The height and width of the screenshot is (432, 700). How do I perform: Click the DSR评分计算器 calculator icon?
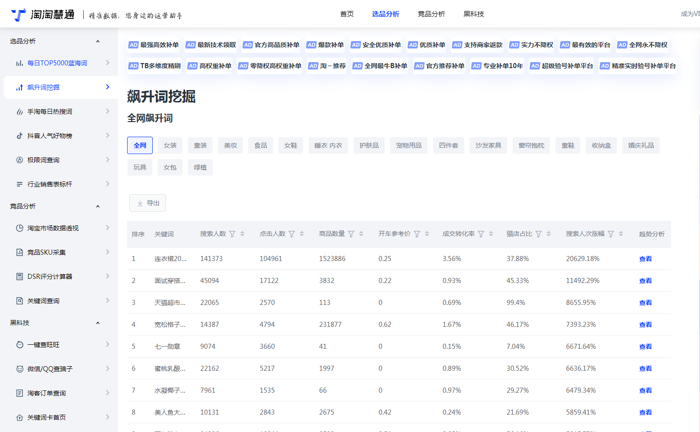pyautogui.click(x=20, y=277)
